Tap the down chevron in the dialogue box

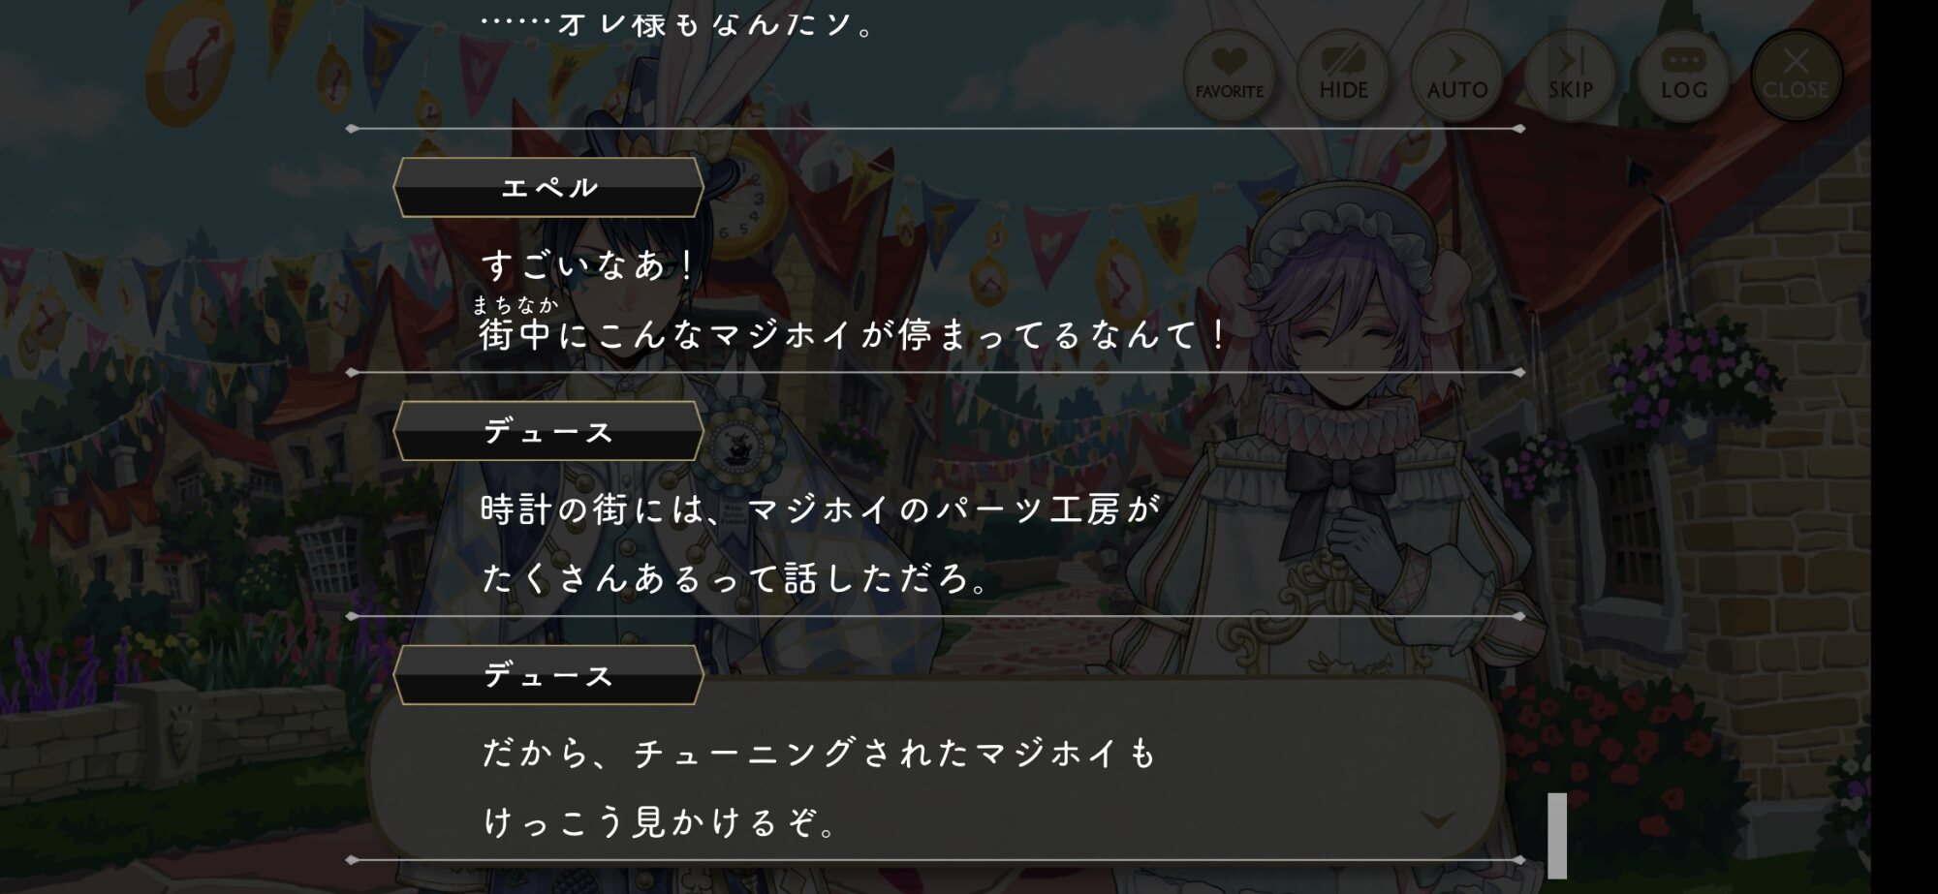click(1437, 820)
